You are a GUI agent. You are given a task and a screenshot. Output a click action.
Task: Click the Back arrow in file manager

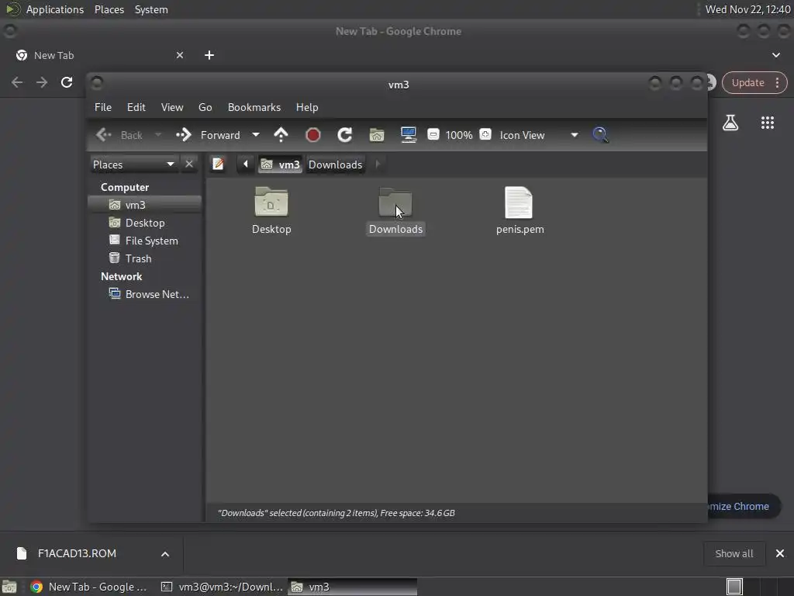pos(104,135)
